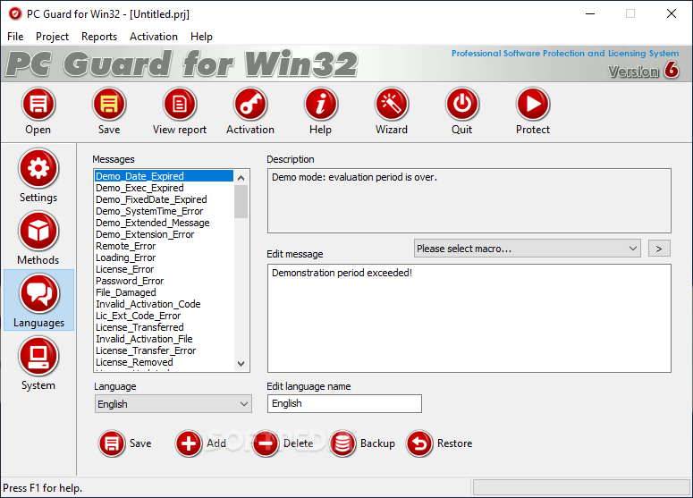Select License_Transferred message
Viewport: 693px width, 498px height.
(x=164, y=327)
